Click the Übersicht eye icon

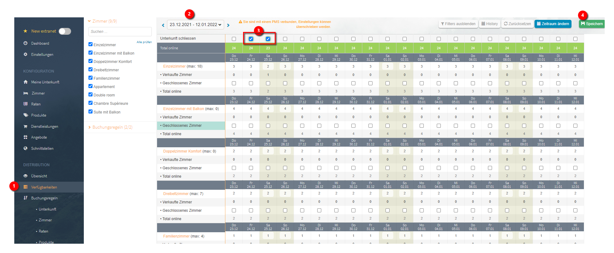[x=25, y=176]
